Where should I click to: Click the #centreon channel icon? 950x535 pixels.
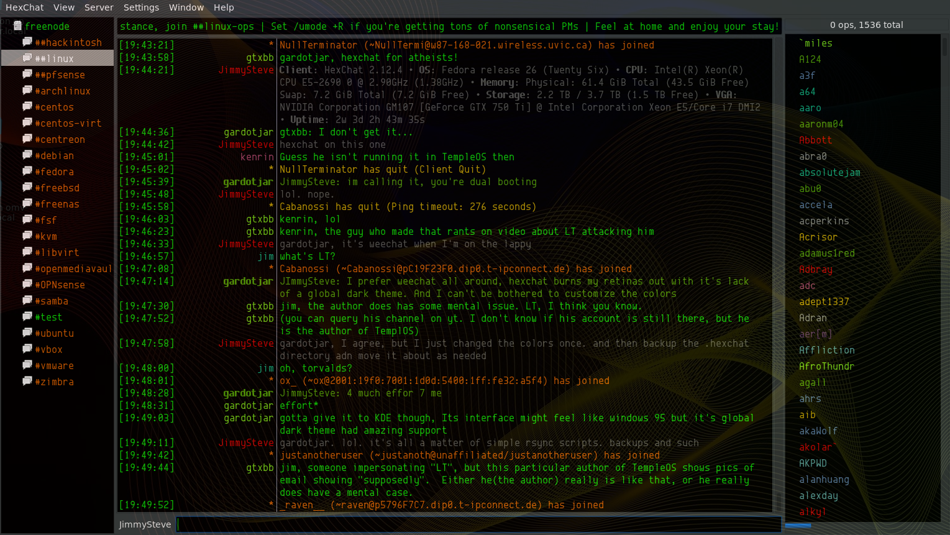coord(27,139)
